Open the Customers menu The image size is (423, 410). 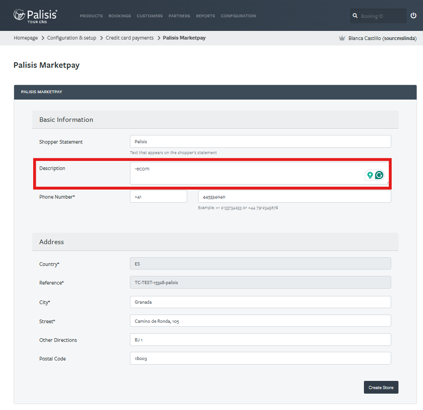150,16
